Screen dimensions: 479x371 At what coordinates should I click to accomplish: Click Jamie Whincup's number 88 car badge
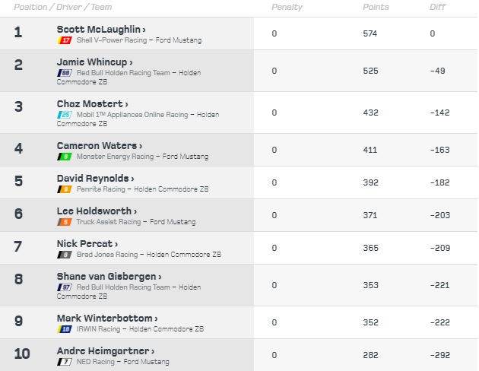[x=65, y=73]
